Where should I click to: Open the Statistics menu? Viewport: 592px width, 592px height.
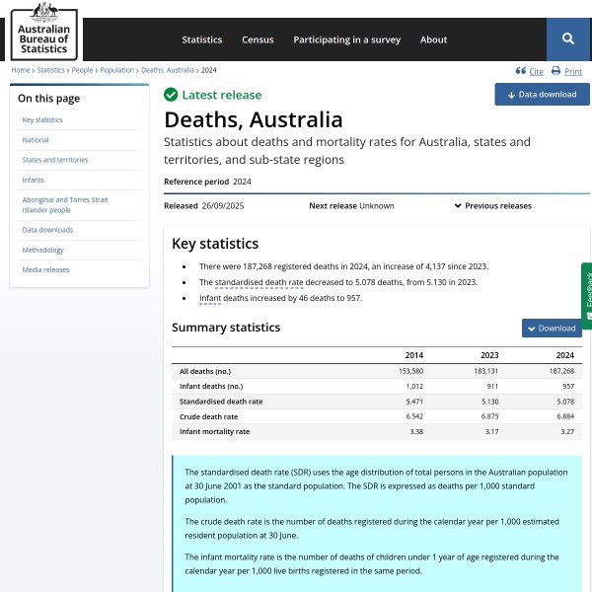(x=201, y=39)
